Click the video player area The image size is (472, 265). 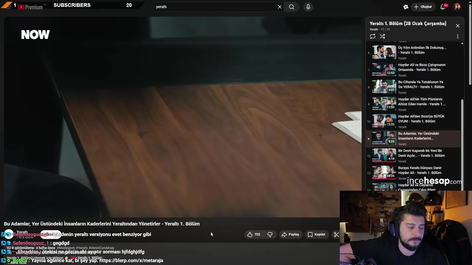point(183,117)
